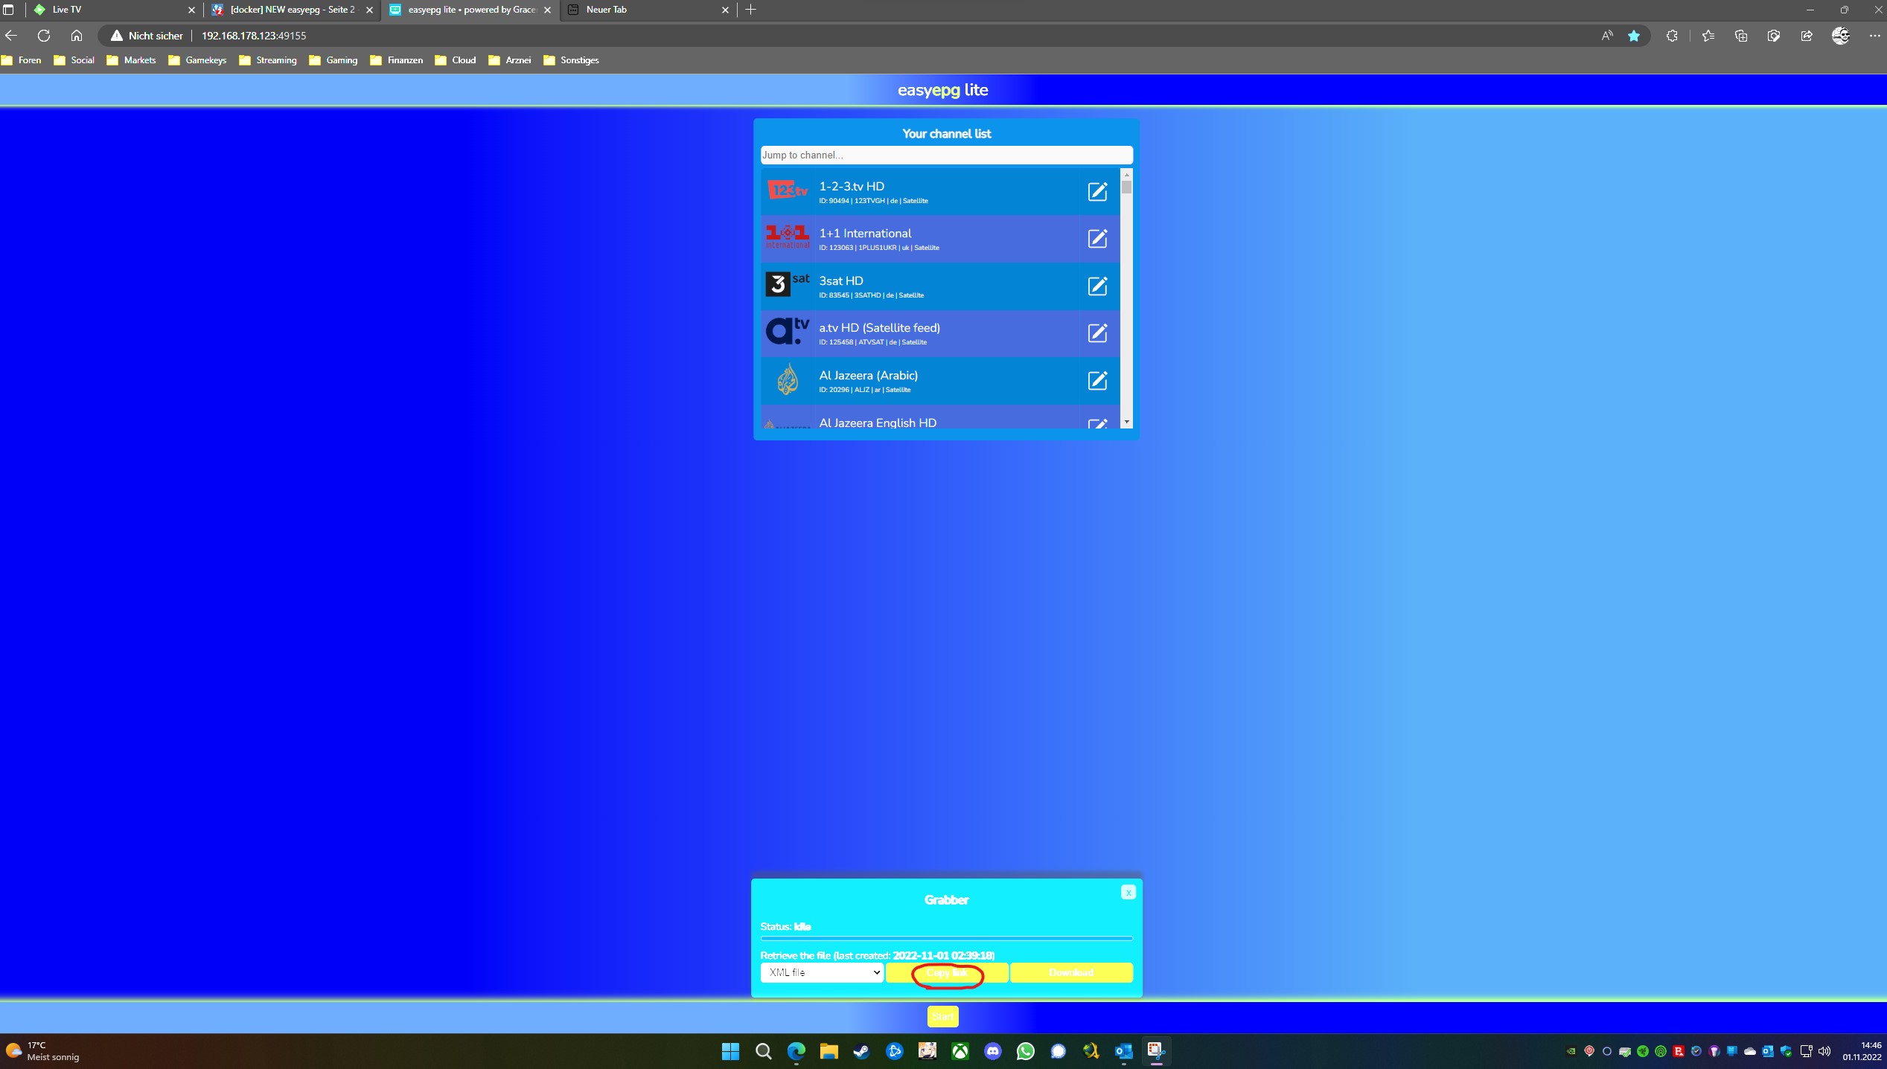The image size is (1887, 1069).
Task: Switch to the docker NEW easyepg tab
Action: (292, 10)
